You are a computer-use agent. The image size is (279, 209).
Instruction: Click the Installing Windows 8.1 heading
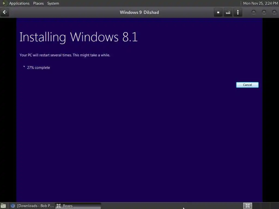[x=78, y=37]
